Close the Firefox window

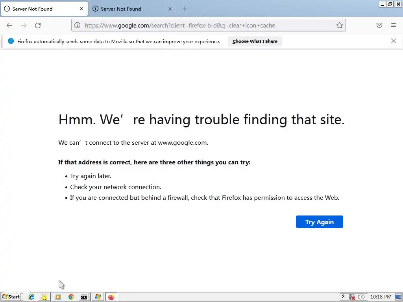click(398, 4)
